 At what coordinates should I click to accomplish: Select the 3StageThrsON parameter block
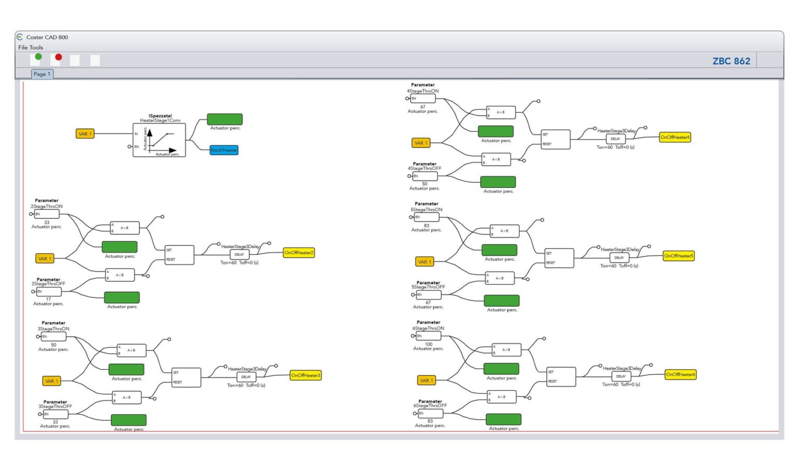[53, 336]
